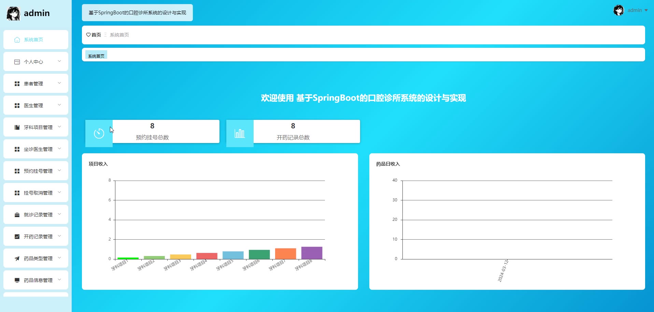Image resolution: width=654 pixels, height=312 pixels.
Task: Expand the 预约挂号管理 menu chevron
Action: (x=59, y=170)
